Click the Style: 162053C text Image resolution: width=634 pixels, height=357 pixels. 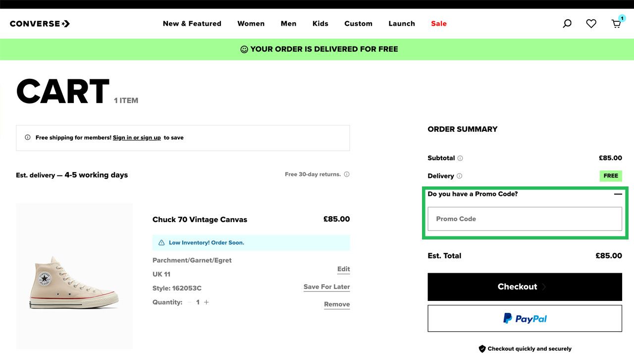coord(177,288)
